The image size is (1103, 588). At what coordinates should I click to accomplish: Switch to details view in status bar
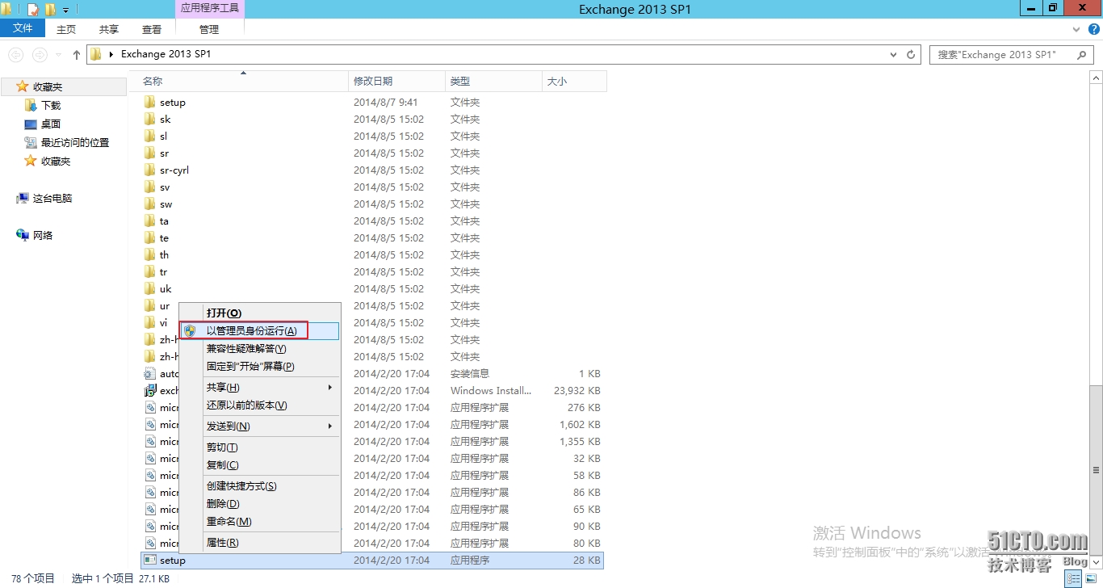pyautogui.click(x=1075, y=578)
